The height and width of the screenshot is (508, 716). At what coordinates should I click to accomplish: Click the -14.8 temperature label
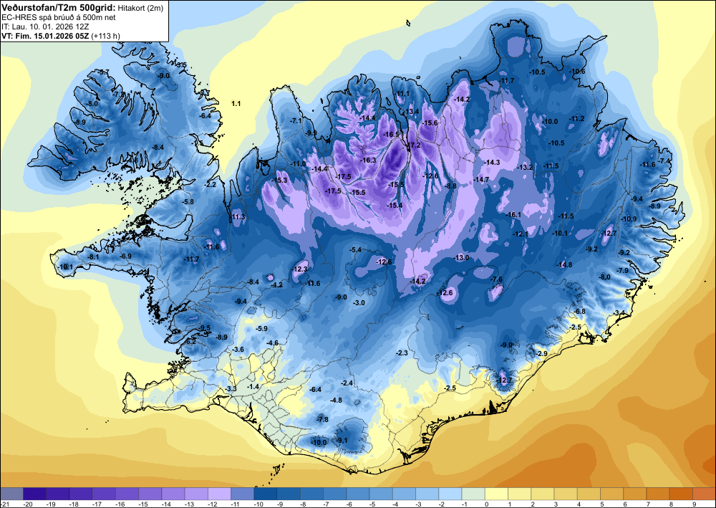point(564,265)
